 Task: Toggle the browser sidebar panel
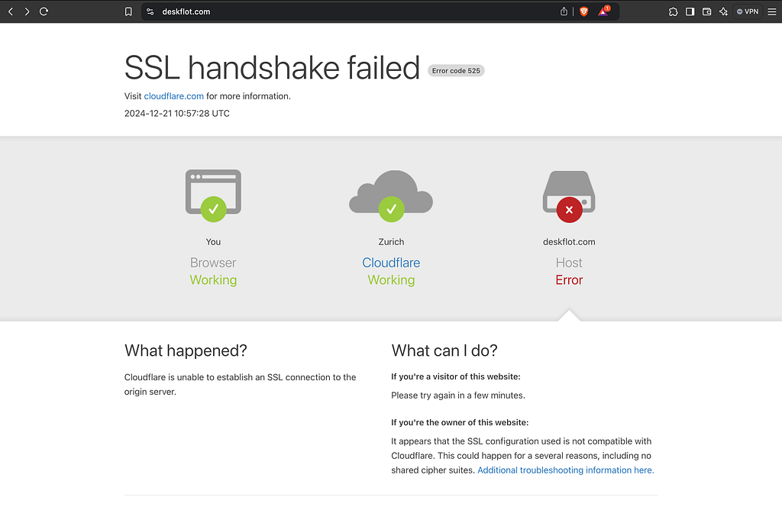690,11
